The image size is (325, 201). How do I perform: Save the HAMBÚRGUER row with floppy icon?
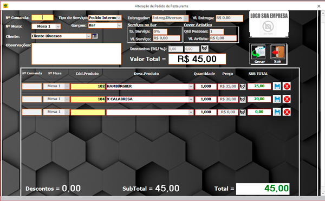(x=277, y=86)
